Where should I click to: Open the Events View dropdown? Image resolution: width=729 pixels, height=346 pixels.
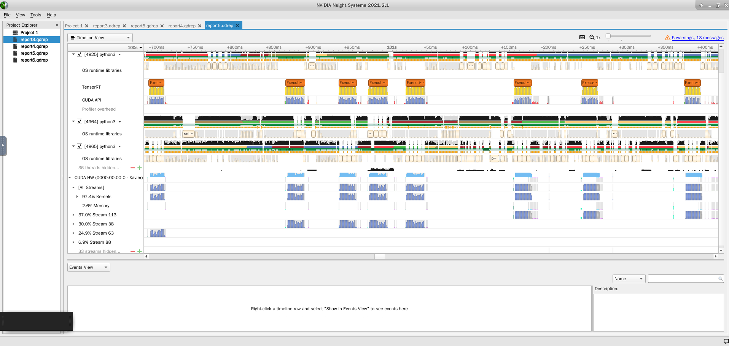point(89,267)
